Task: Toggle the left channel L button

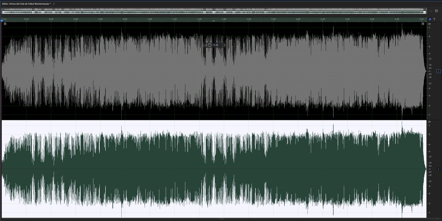Action: (x=438, y=71)
